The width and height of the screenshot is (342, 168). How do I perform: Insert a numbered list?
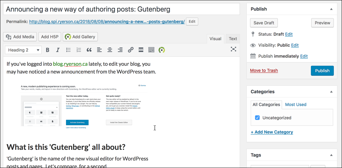coord(79,50)
